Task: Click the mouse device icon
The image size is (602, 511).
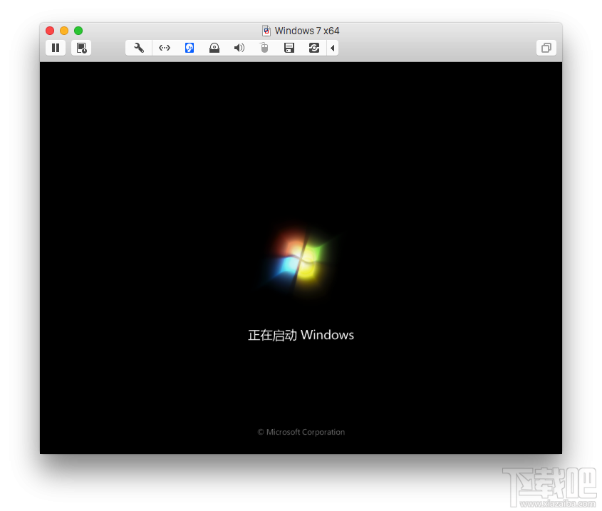Action: (264, 48)
